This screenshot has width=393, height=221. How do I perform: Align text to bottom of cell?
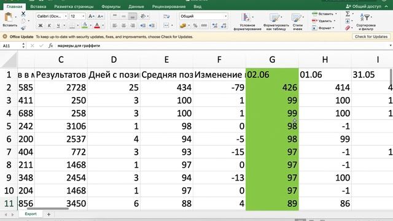click(133, 17)
